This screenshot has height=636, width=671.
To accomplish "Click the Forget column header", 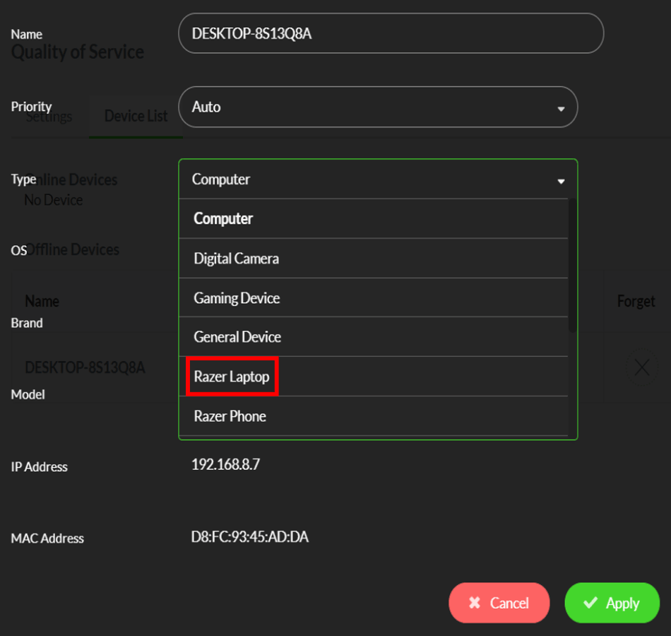I will coord(635,300).
